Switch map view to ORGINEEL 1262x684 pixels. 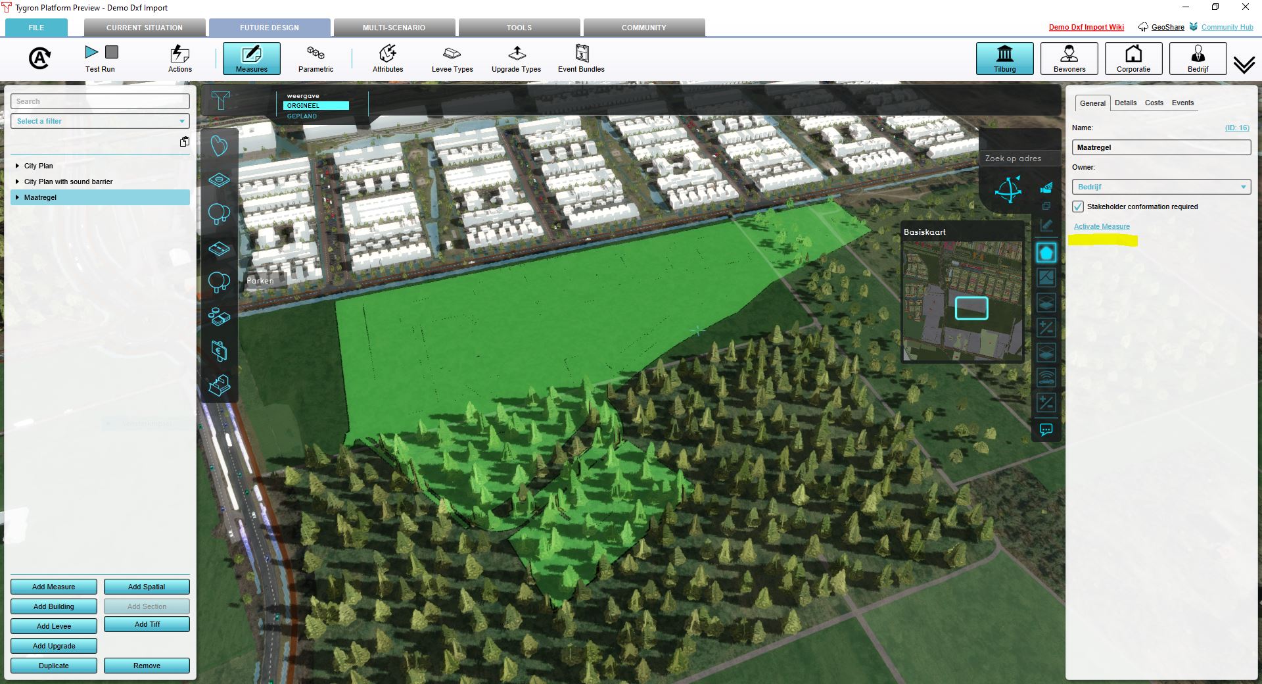315,106
